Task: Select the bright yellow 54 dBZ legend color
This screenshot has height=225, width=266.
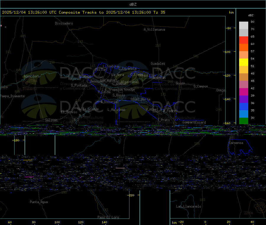Action: click(x=244, y=62)
